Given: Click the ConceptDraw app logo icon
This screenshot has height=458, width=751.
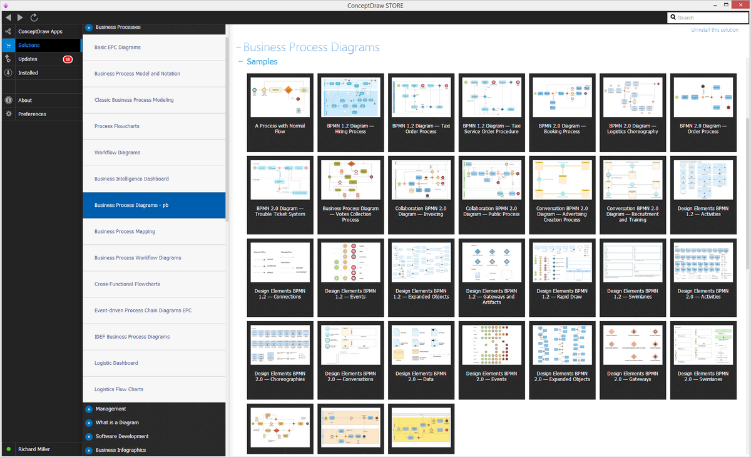Looking at the screenshot, I should click(x=5, y=5).
